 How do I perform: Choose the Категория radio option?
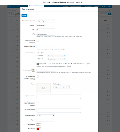coord(37,56)
